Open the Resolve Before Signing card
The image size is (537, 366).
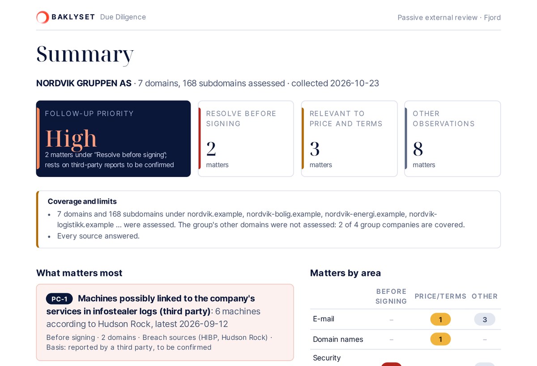pos(246,138)
